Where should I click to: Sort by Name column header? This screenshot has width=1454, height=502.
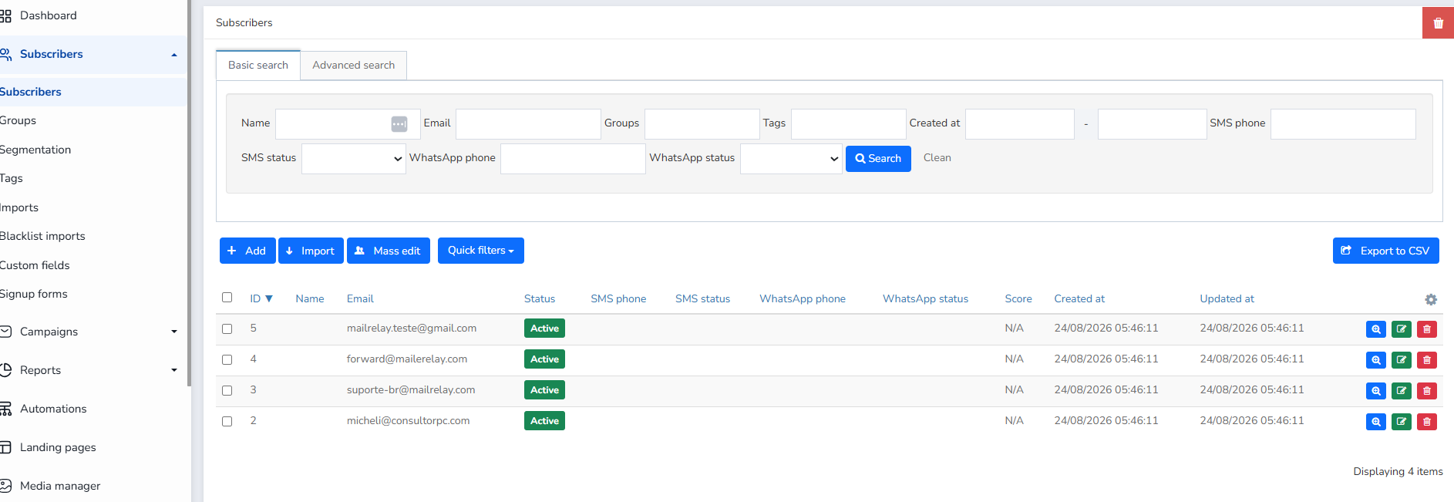tap(310, 299)
